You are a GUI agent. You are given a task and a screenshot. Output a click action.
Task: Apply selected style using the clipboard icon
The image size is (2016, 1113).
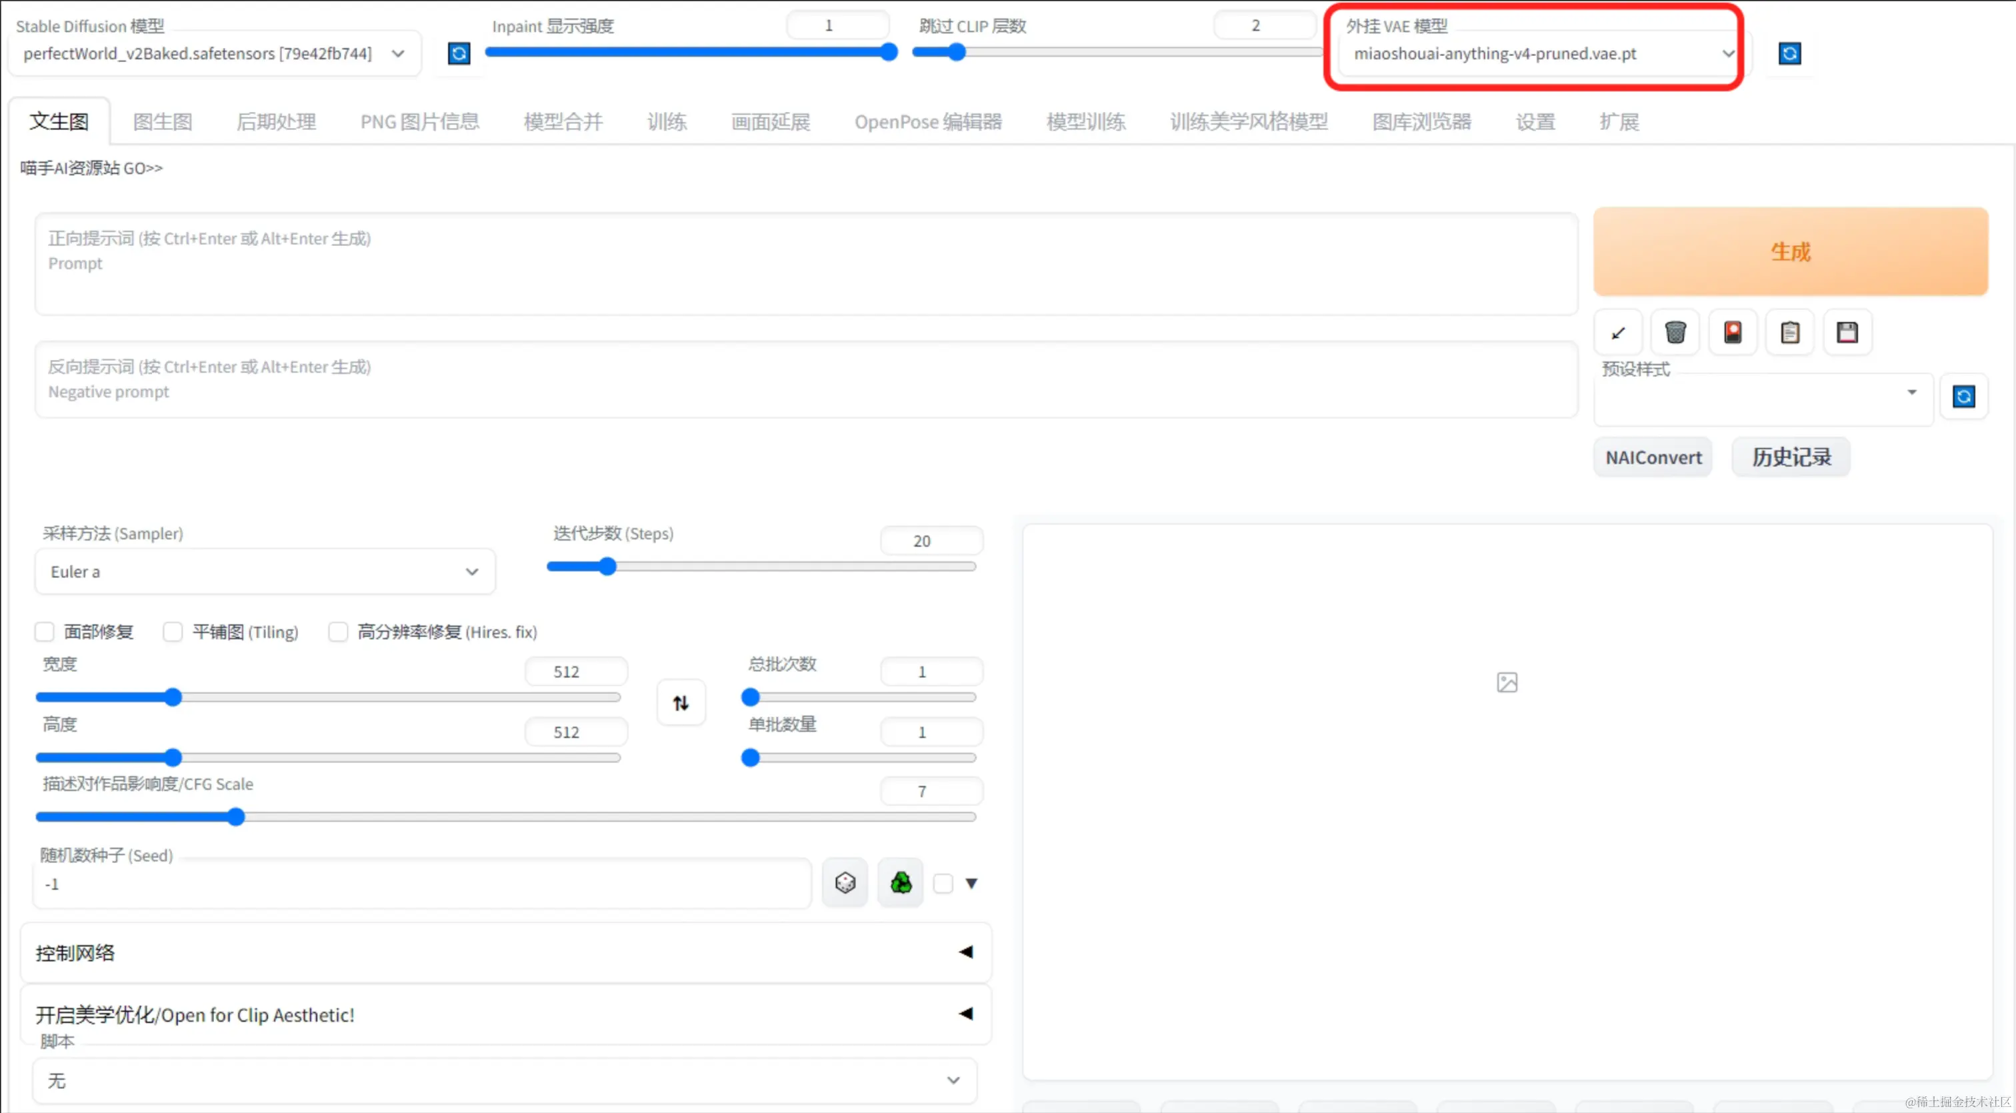pyautogui.click(x=1790, y=333)
